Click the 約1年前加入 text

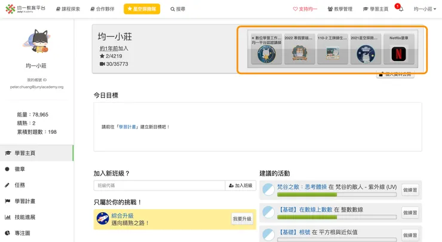coord(114,48)
